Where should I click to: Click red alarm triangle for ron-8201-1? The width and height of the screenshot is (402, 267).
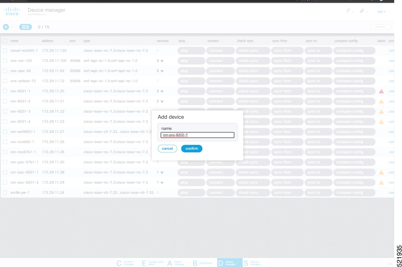pyautogui.click(x=381, y=91)
